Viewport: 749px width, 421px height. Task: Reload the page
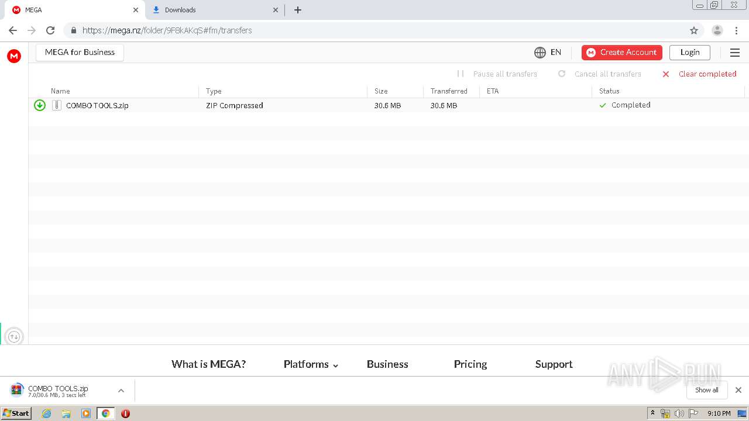[x=50, y=30]
